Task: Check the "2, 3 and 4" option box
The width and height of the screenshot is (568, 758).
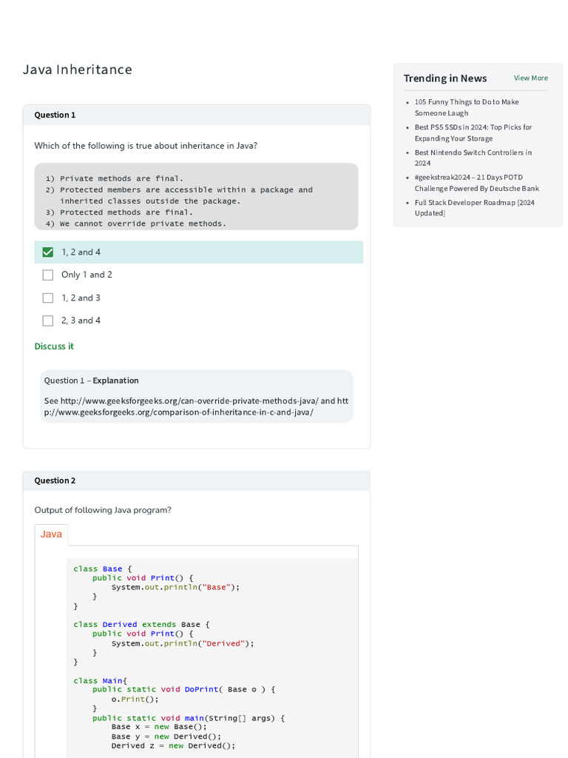Action: click(48, 321)
